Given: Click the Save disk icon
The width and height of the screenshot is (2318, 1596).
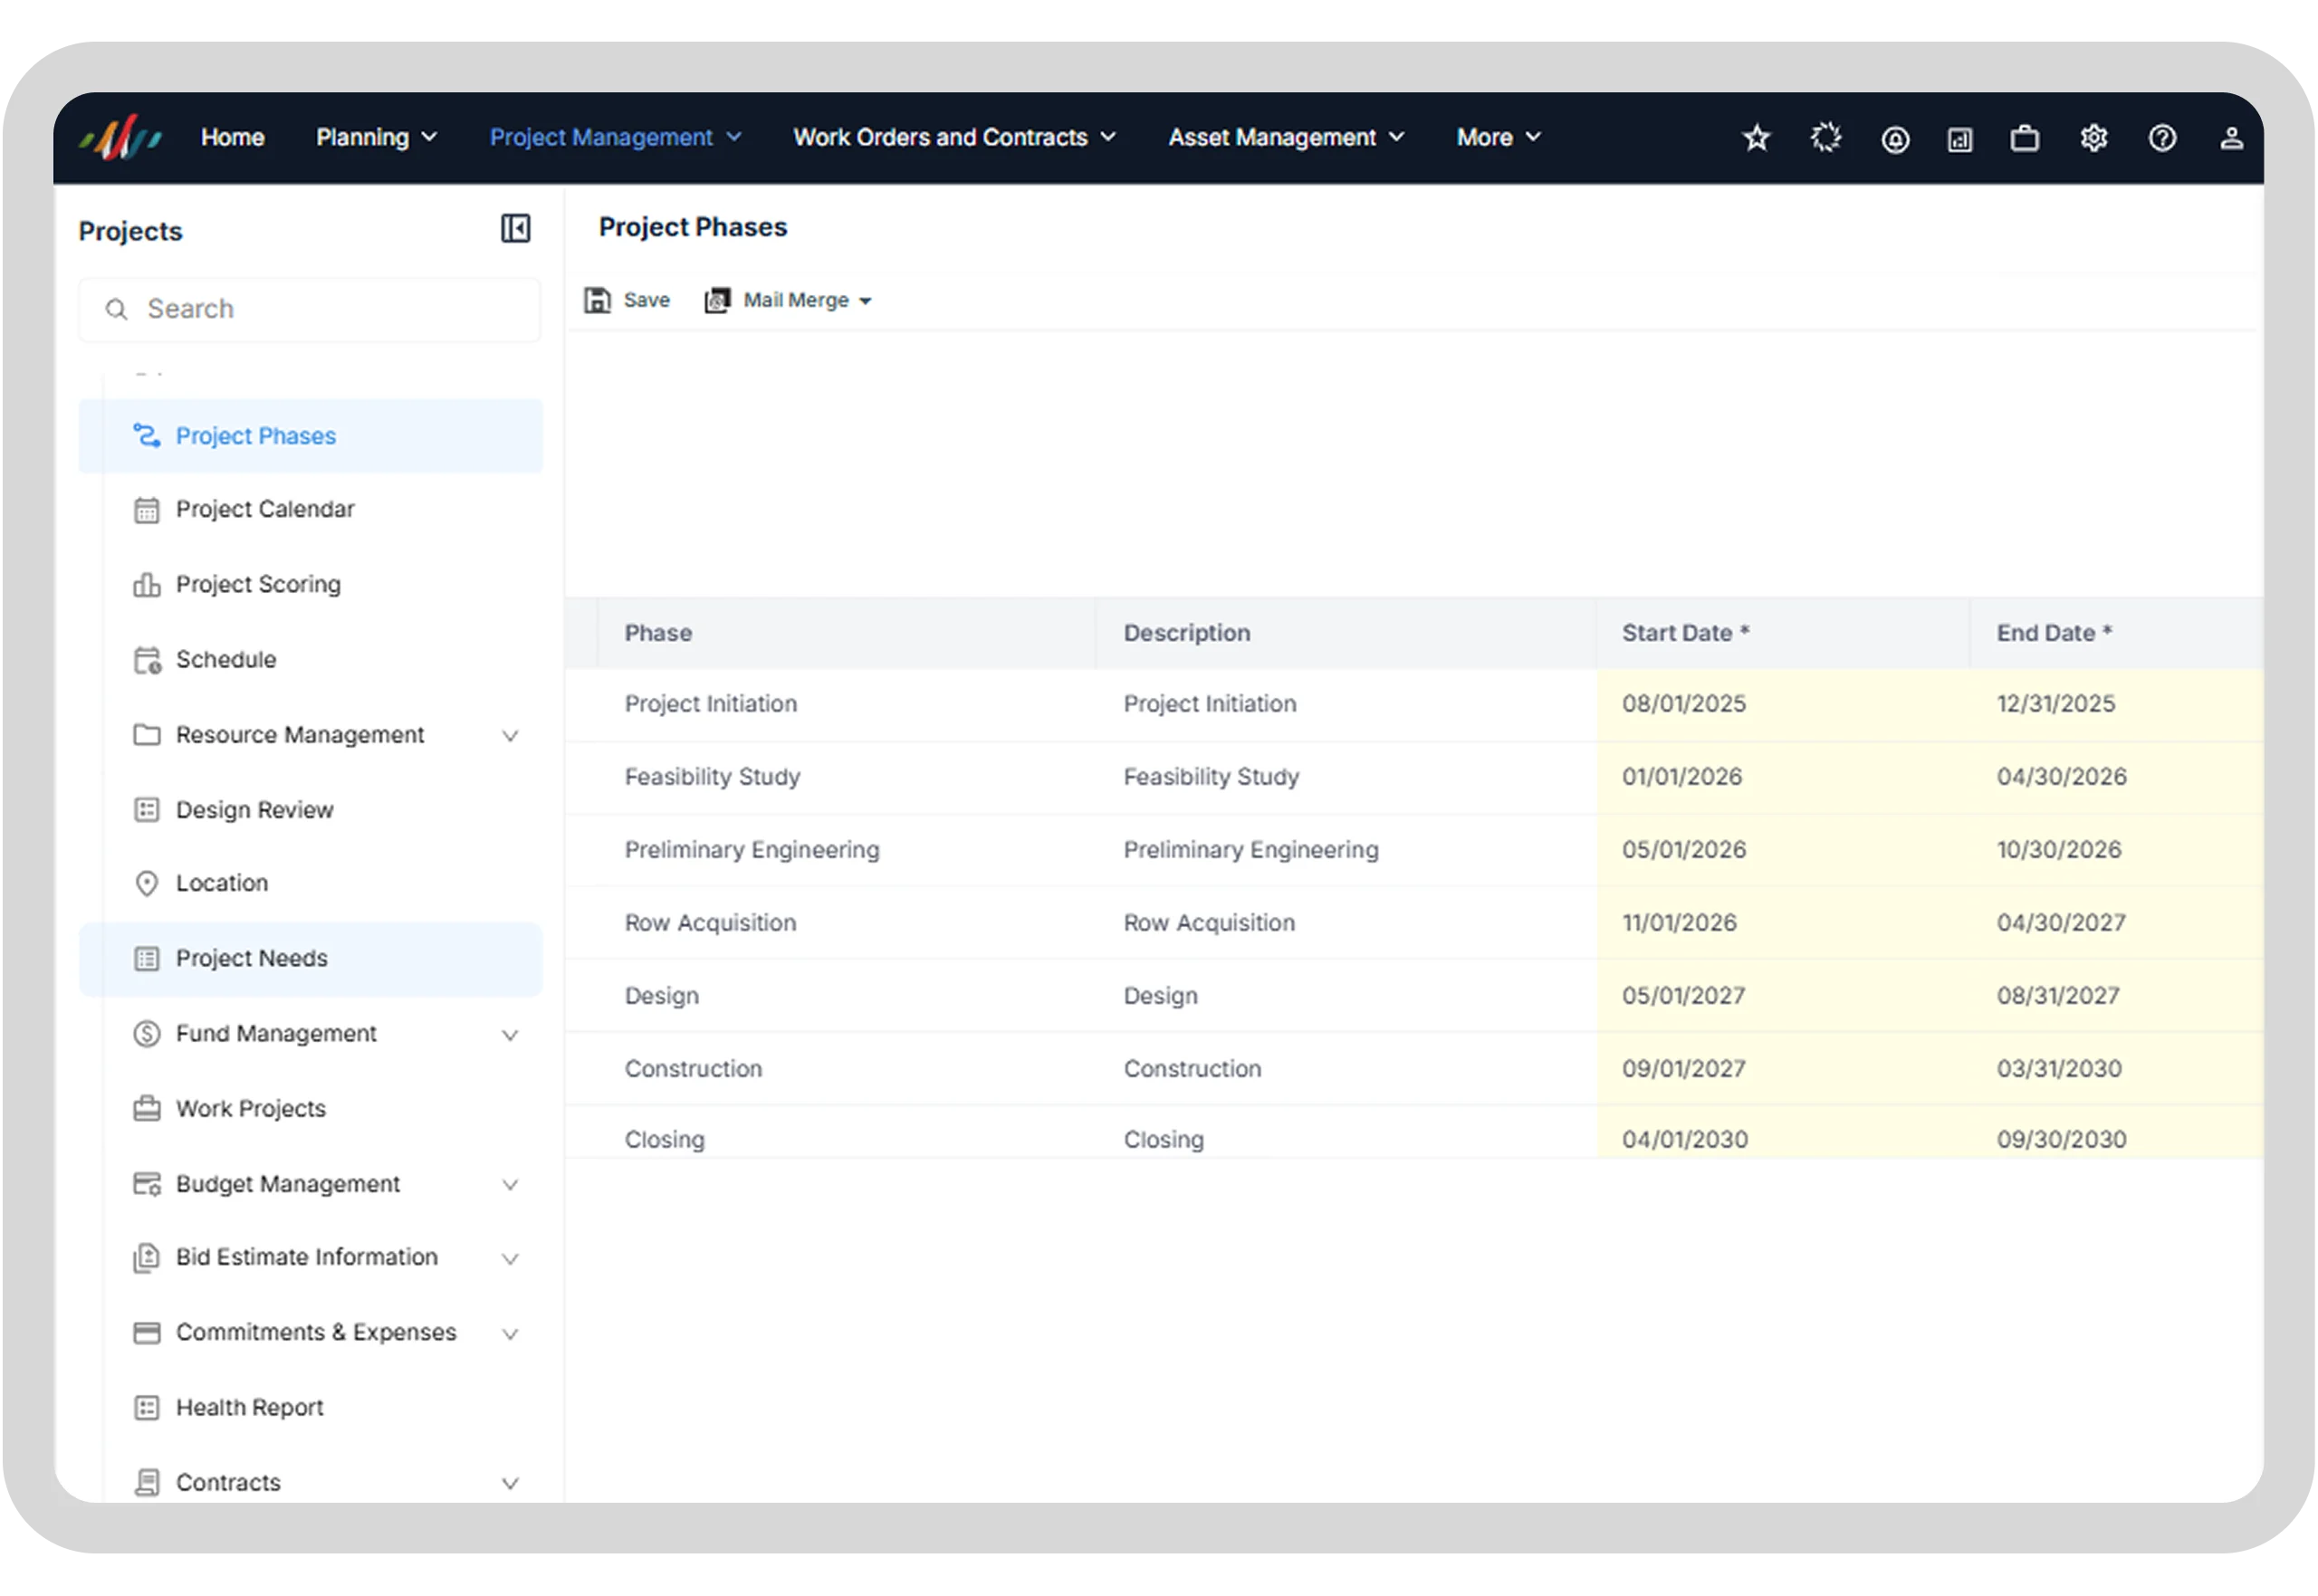Looking at the screenshot, I should tap(597, 300).
